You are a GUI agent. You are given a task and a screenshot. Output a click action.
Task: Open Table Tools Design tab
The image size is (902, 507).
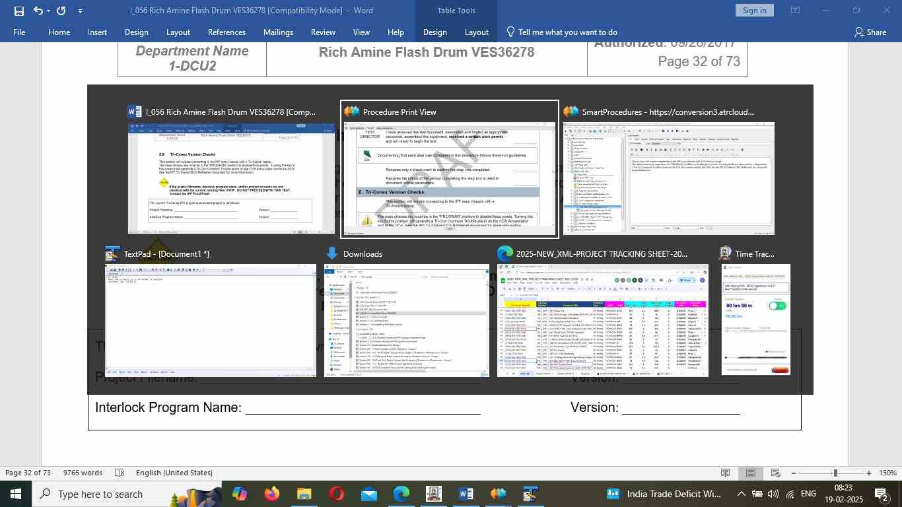click(434, 32)
